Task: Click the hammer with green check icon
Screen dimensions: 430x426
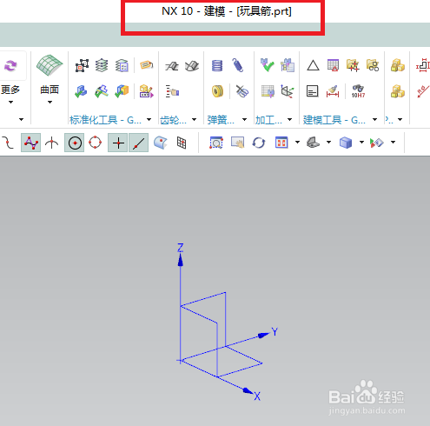Action: pos(102,91)
